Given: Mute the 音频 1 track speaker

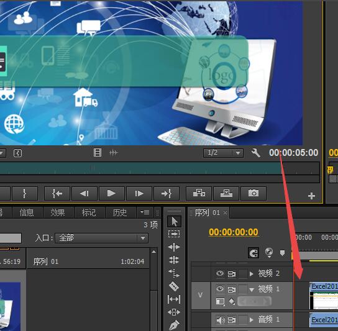Looking at the screenshot, I should click(221, 320).
